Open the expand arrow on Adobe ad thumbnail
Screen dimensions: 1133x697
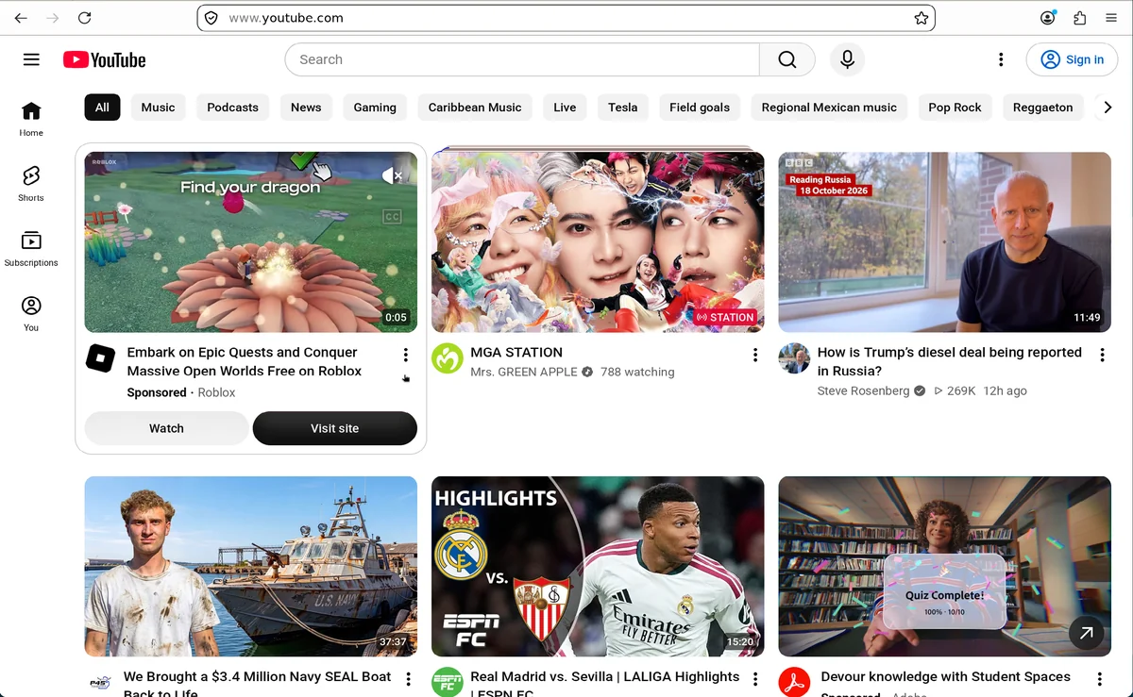coord(1087,633)
